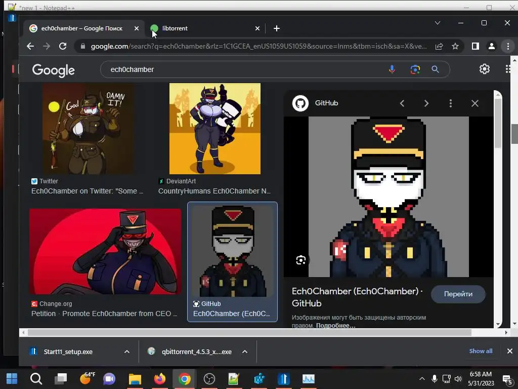Open the notification center icon
The image size is (518, 389).
point(506,379)
